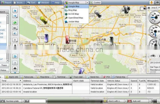Click the blue undo arrow tool icon
This screenshot has width=160, height=104.
15,56
